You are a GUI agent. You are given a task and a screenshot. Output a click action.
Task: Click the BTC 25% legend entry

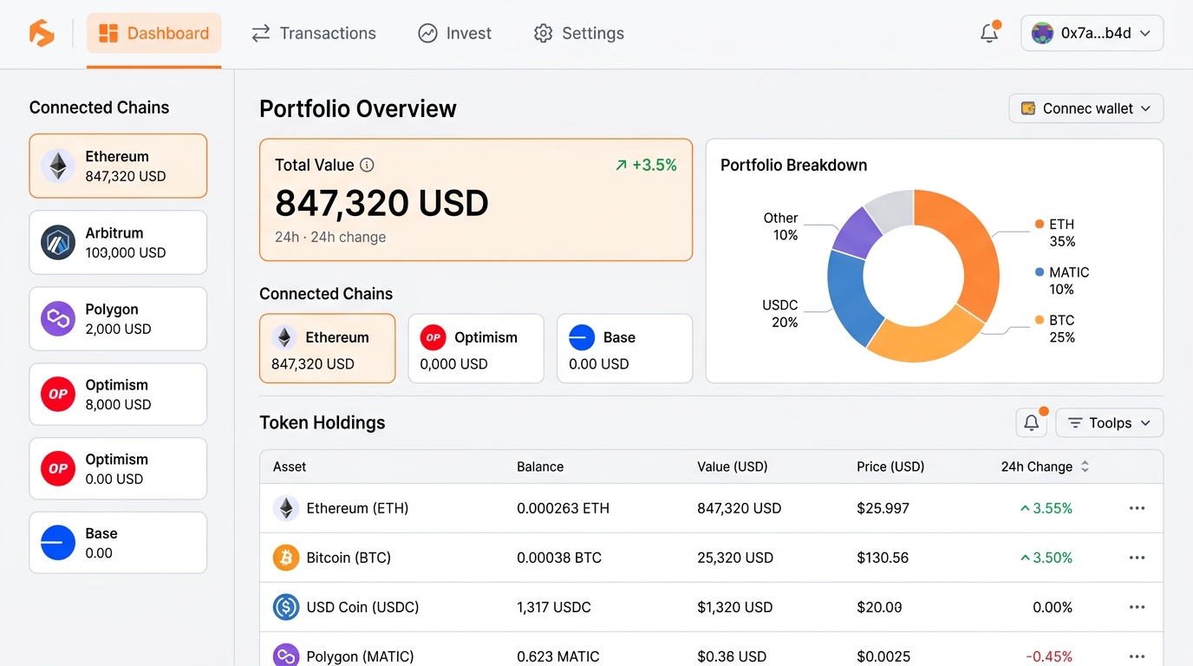click(x=1055, y=328)
